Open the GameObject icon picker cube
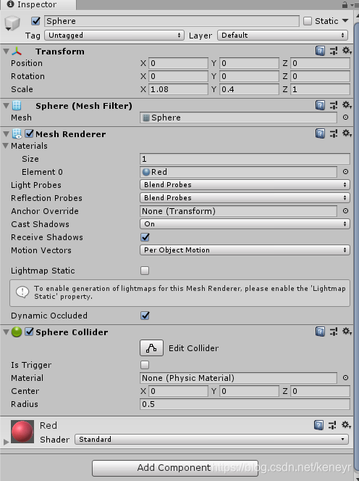 12,24
